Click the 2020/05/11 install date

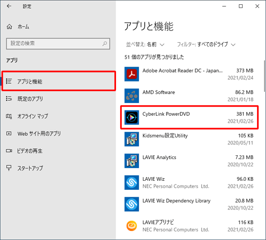240,143
